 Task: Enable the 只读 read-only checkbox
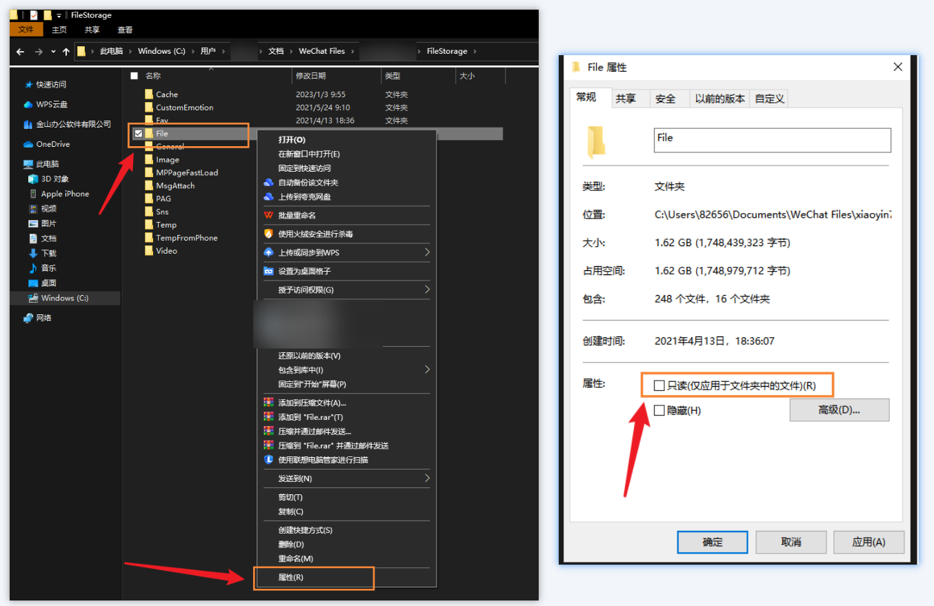point(659,385)
